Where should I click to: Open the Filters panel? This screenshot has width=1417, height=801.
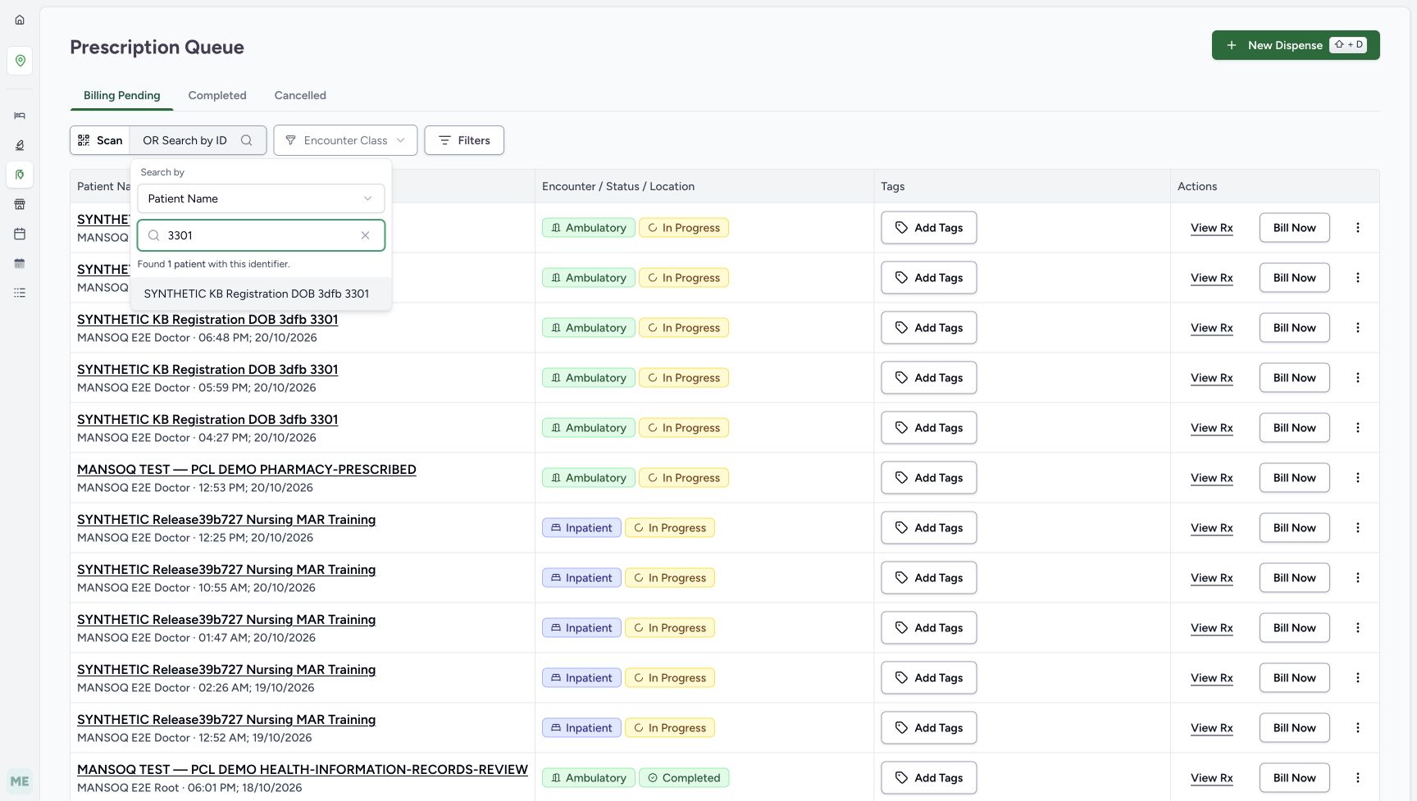point(464,140)
